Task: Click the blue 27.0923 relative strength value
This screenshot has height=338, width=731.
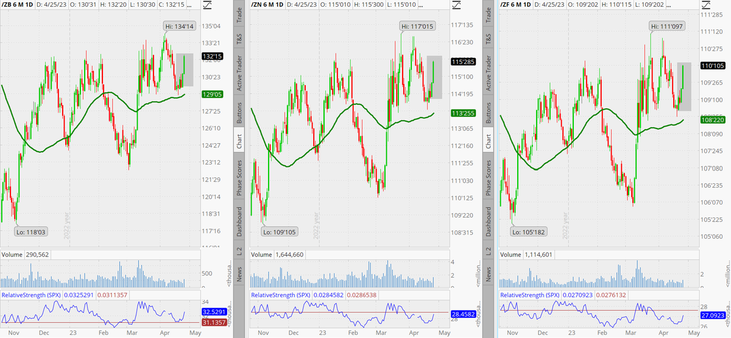Action: tap(712, 317)
